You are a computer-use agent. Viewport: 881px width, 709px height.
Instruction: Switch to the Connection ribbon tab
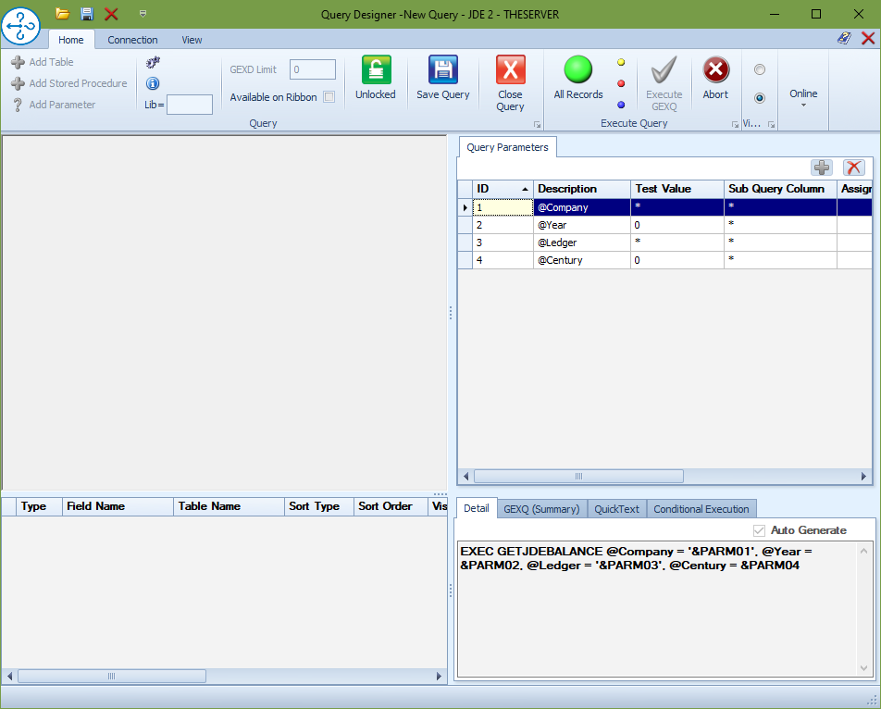[x=132, y=40]
